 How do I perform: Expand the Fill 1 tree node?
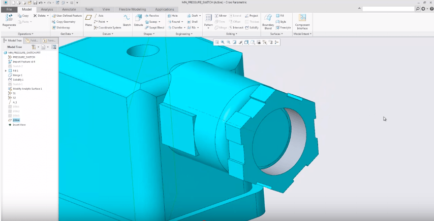click(6, 70)
